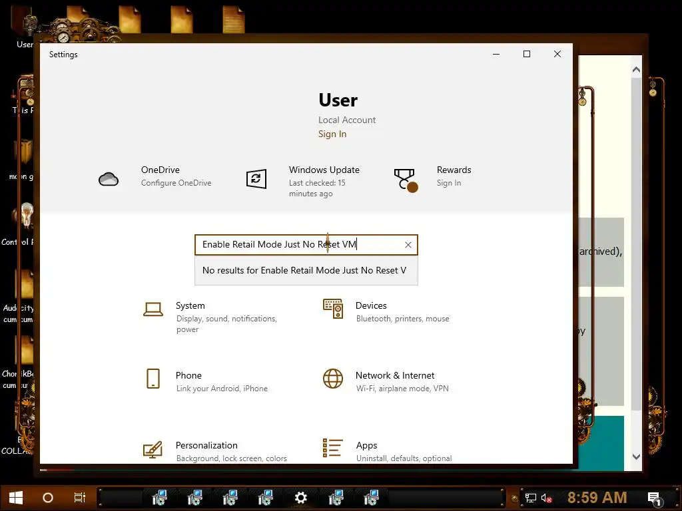Click the background window scrollbar thumb
Viewport: 682px width, 511px height.
click(636, 244)
